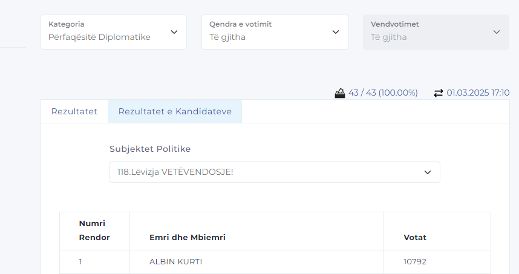519x274 pixels.
Task: Click the 43 / 43 (100.00%) counted text
Action: click(x=383, y=93)
